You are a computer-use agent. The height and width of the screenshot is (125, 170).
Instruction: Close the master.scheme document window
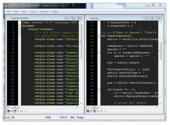pos(79,18)
